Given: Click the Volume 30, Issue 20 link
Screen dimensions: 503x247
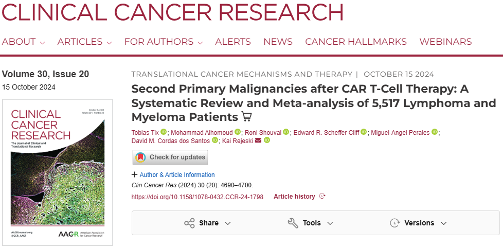Looking at the screenshot, I should pos(45,74).
